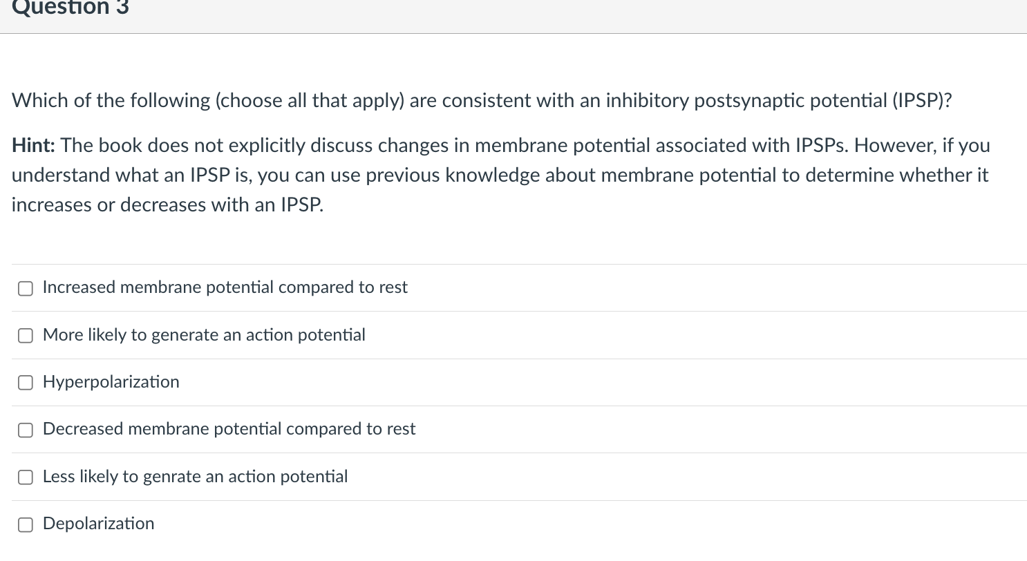
Task: Click the divider line above the answer options
Action: coord(513,263)
